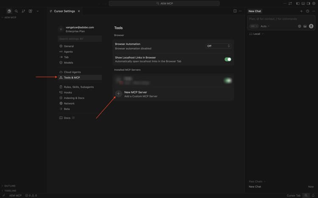Select the New Chat tab
This screenshot has width=318, height=198.
pyautogui.click(x=255, y=11)
